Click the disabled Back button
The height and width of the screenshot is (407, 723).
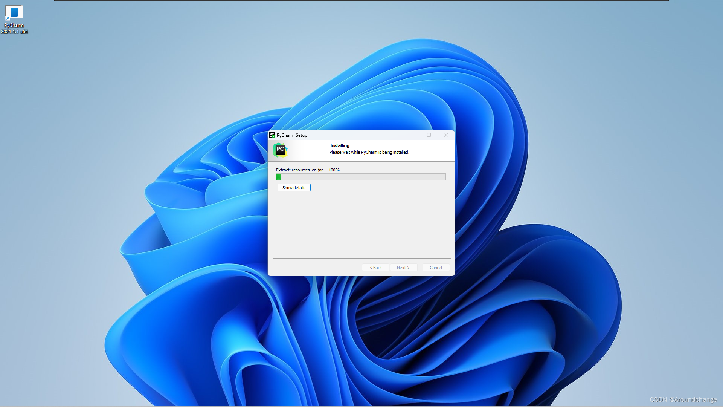375,268
